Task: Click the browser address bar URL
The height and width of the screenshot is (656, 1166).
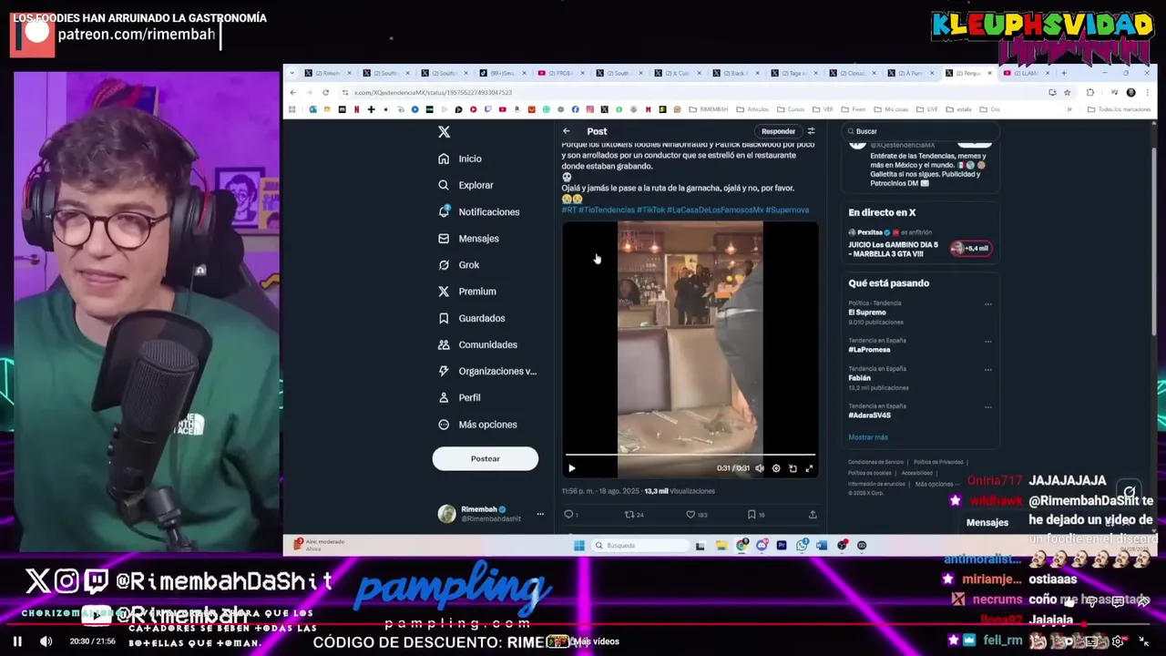Action: [434, 93]
